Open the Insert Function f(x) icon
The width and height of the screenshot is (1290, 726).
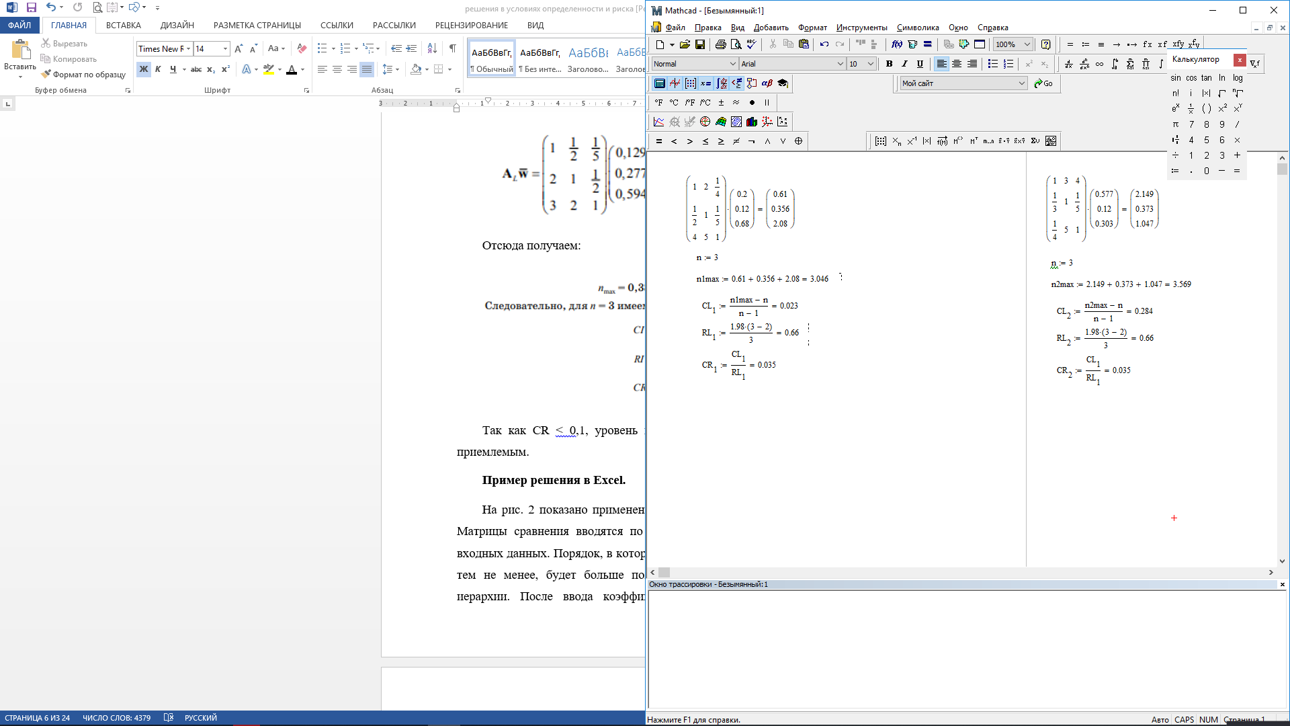(x=896, y=44)
